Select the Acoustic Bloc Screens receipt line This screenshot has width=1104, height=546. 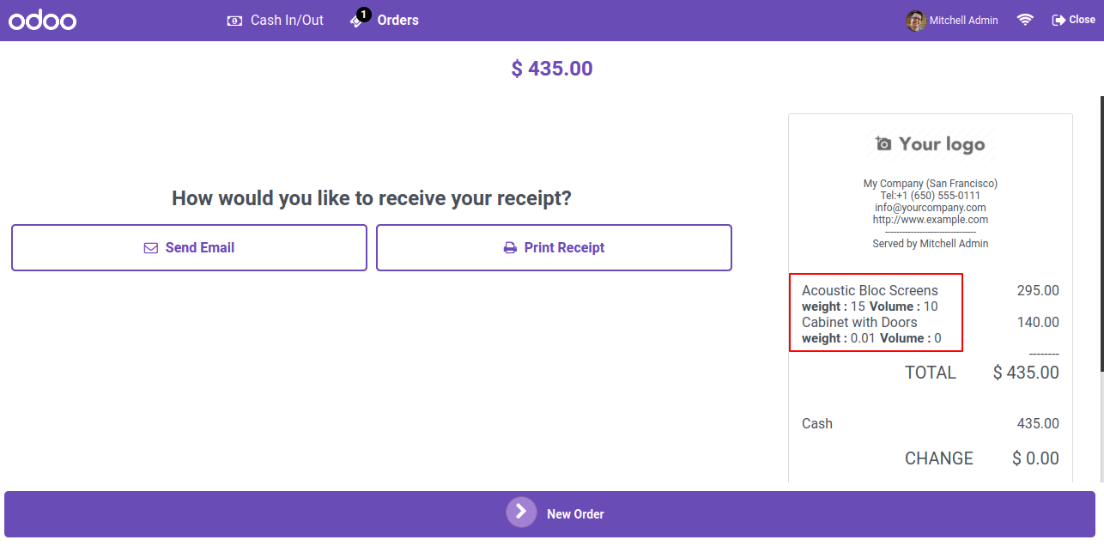click(x=931, y=298)
